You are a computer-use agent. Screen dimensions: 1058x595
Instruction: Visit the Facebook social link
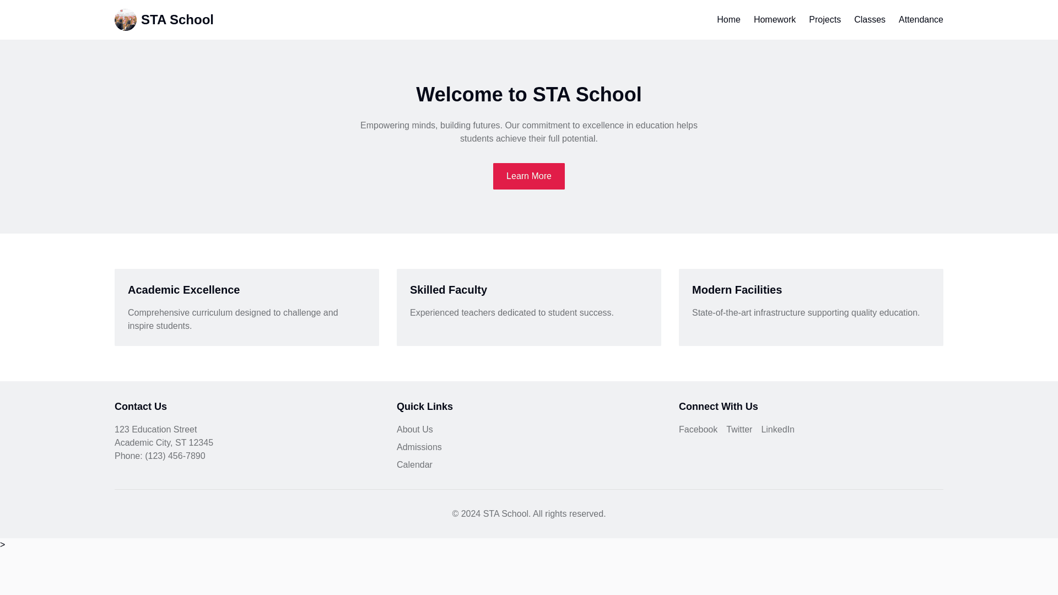pos(698,429)
